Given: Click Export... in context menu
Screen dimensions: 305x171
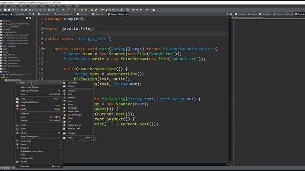Looking at the screenshot, I should pyautogui.click(x=39, y=128).
